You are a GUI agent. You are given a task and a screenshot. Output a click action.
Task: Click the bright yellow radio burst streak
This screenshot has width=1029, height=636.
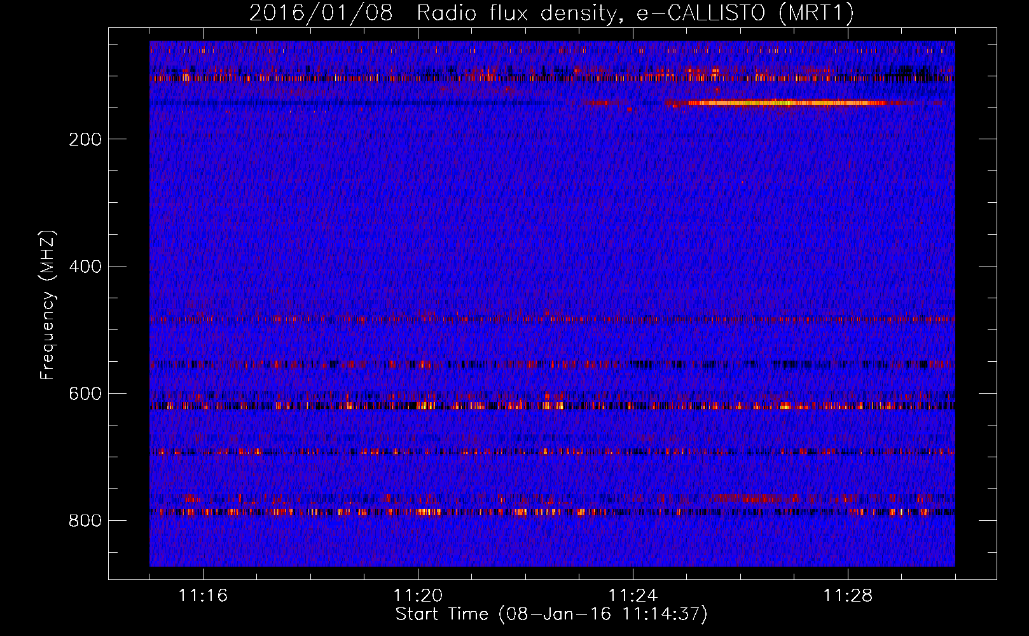click(785, 102)
